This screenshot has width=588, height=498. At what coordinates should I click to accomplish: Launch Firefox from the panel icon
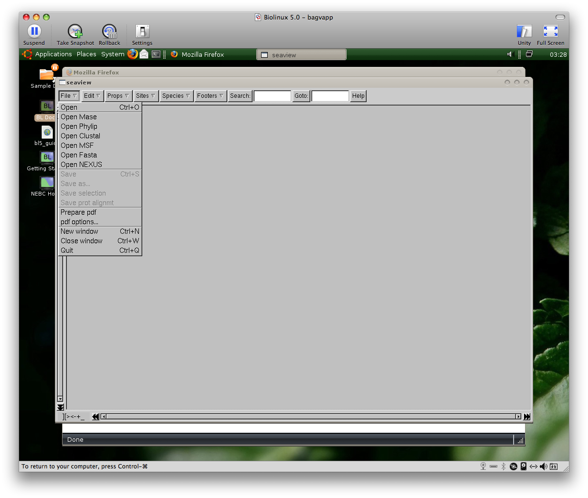[x=133, y=54]
